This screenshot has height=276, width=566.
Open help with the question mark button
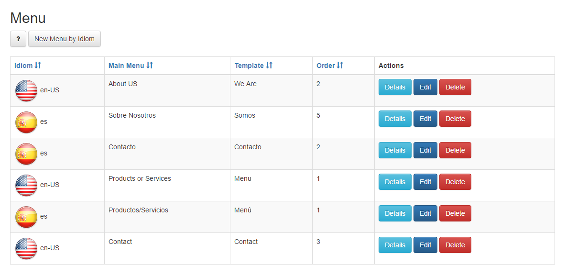point(18,39)
